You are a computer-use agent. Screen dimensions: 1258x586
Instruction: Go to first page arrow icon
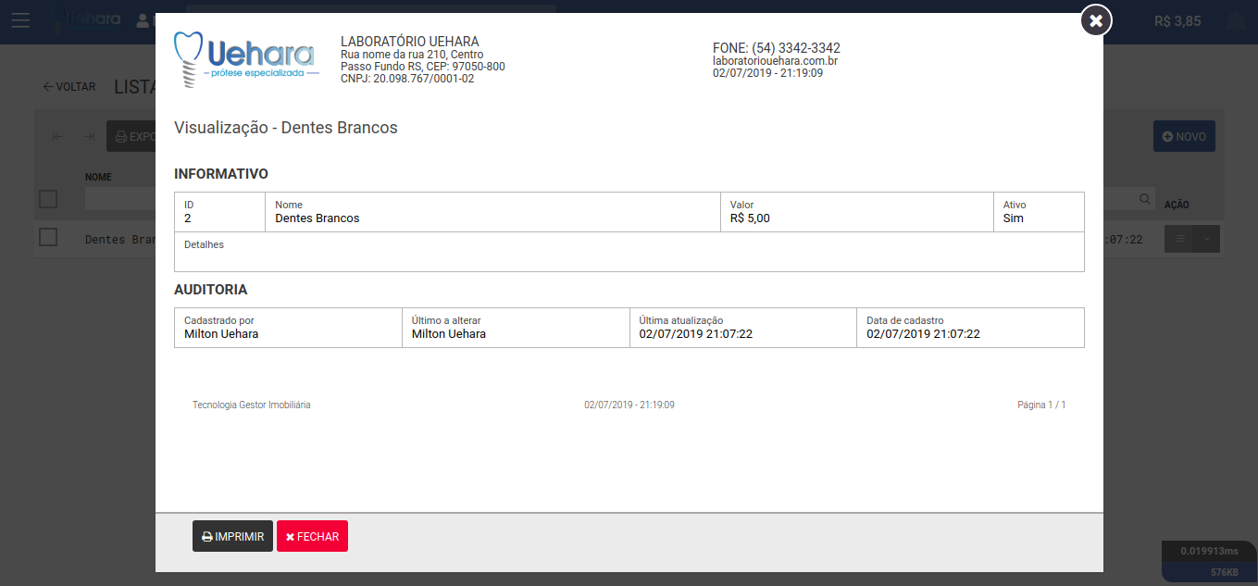coord(58,137)
